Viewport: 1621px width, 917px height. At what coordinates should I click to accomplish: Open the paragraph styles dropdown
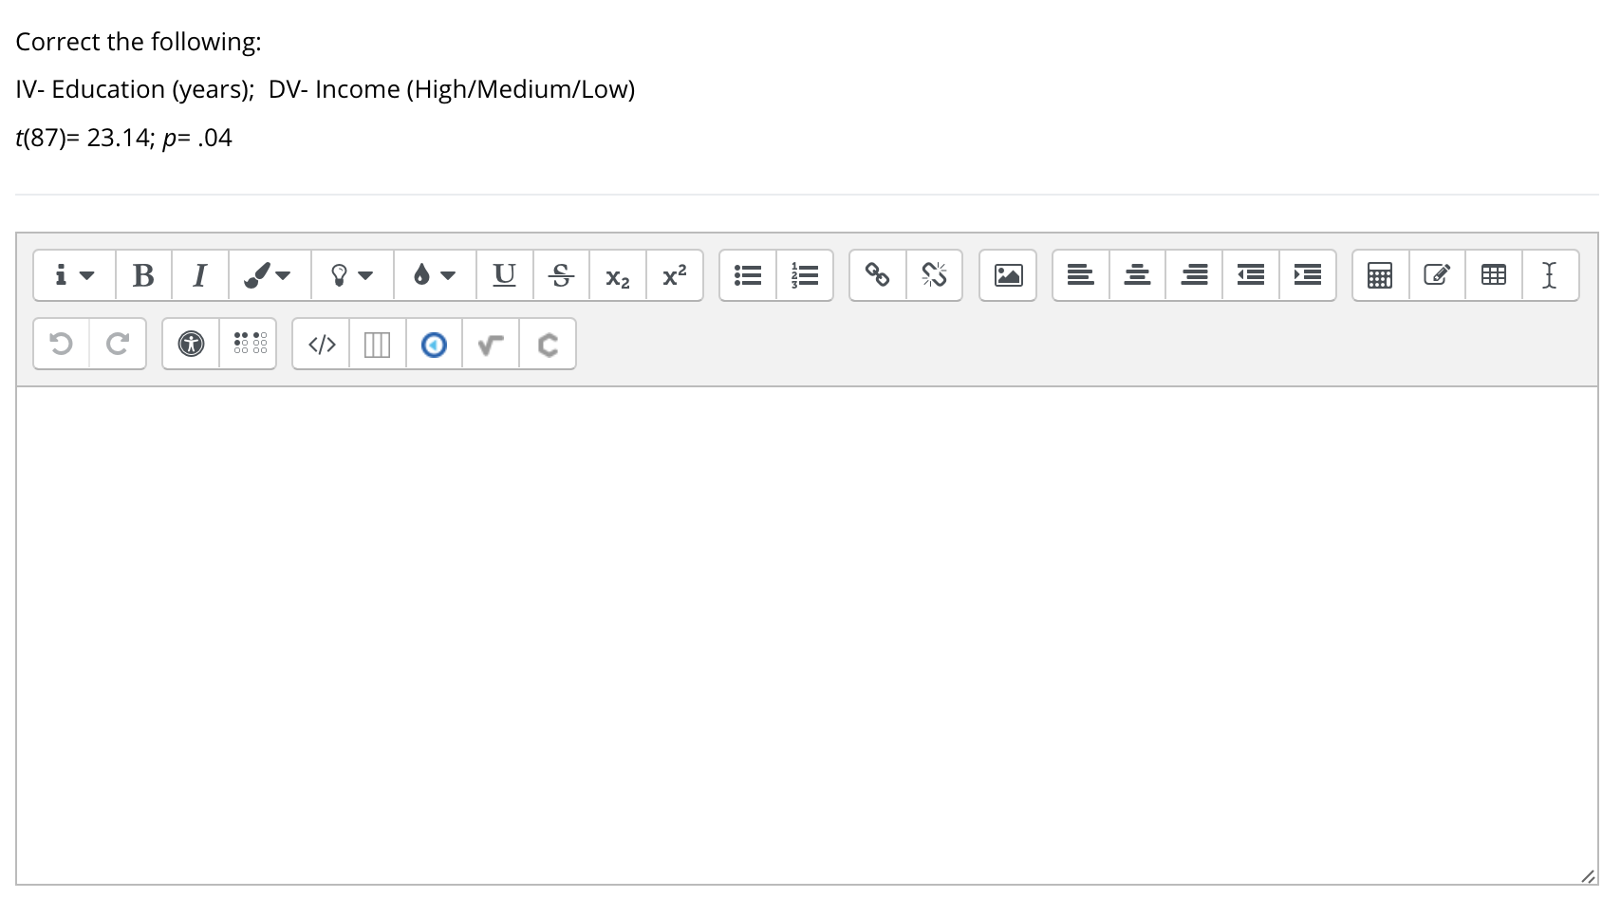73,275
